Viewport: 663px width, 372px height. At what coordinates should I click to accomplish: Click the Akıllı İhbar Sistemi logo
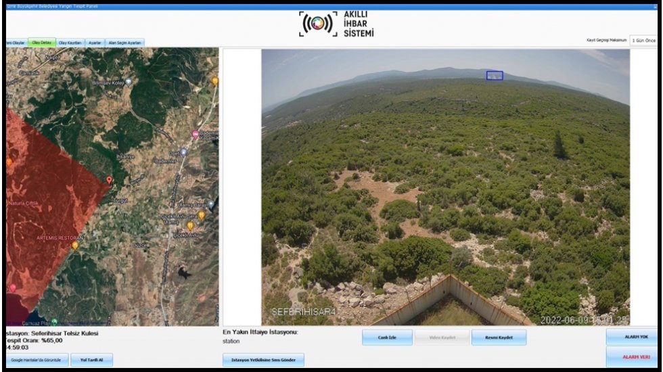click(x=336, y=24)
